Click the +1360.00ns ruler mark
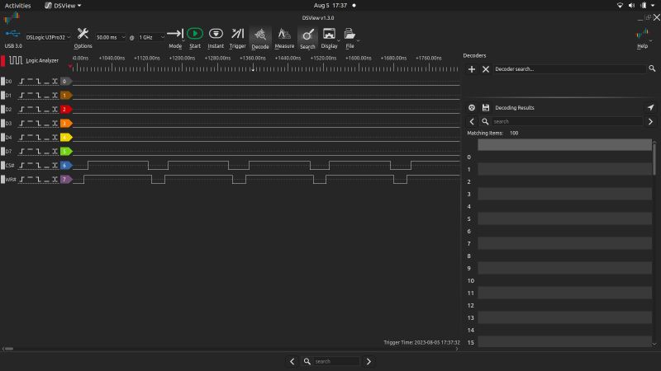This screenshot has width=661, height=371. pyautogui.click(x=253, y=58)
